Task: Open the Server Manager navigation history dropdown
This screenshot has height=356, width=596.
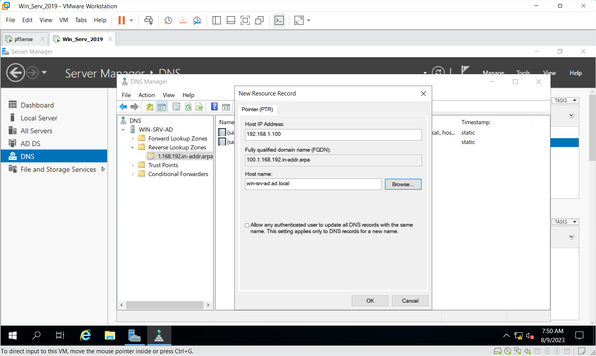Action: [x=44, y=73]
